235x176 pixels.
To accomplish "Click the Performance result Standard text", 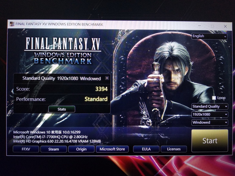I will coord(96,99).
